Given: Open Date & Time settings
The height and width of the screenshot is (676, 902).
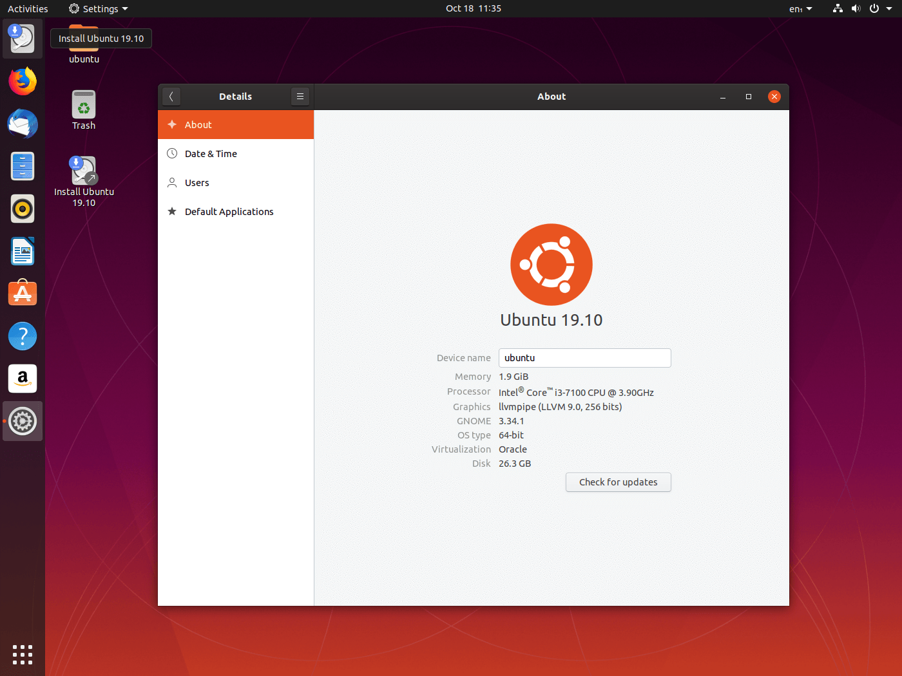Looking at the screenshot, I should 236,154.
